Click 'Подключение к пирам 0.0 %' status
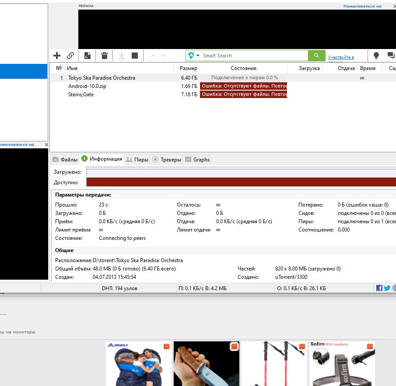Viewport: 396px width, 386px height. [245, 77]
